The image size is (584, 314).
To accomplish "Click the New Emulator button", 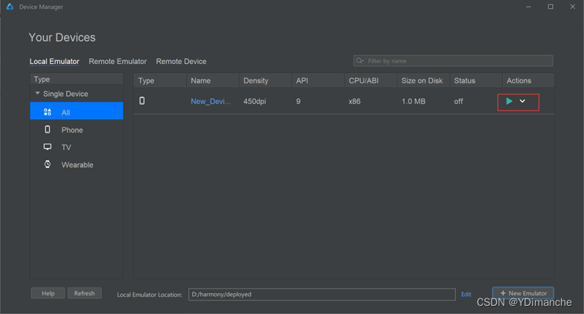I will point(523,293).
